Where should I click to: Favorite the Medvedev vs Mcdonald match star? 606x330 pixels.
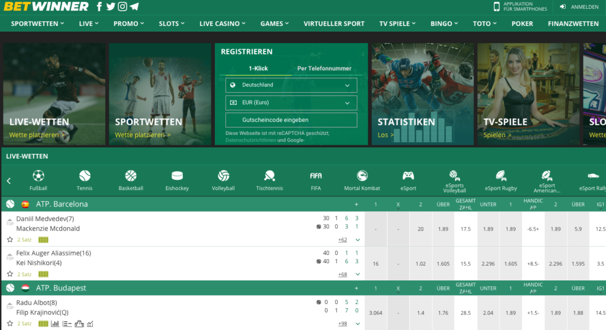(10, 240)
